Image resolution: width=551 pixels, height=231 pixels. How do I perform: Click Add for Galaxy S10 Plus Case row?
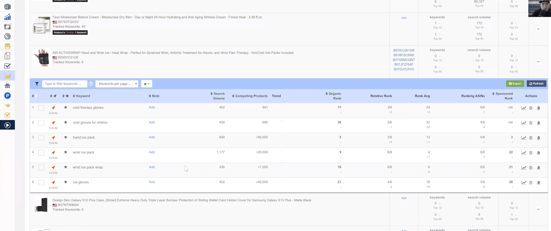click(x=404, y=198)
